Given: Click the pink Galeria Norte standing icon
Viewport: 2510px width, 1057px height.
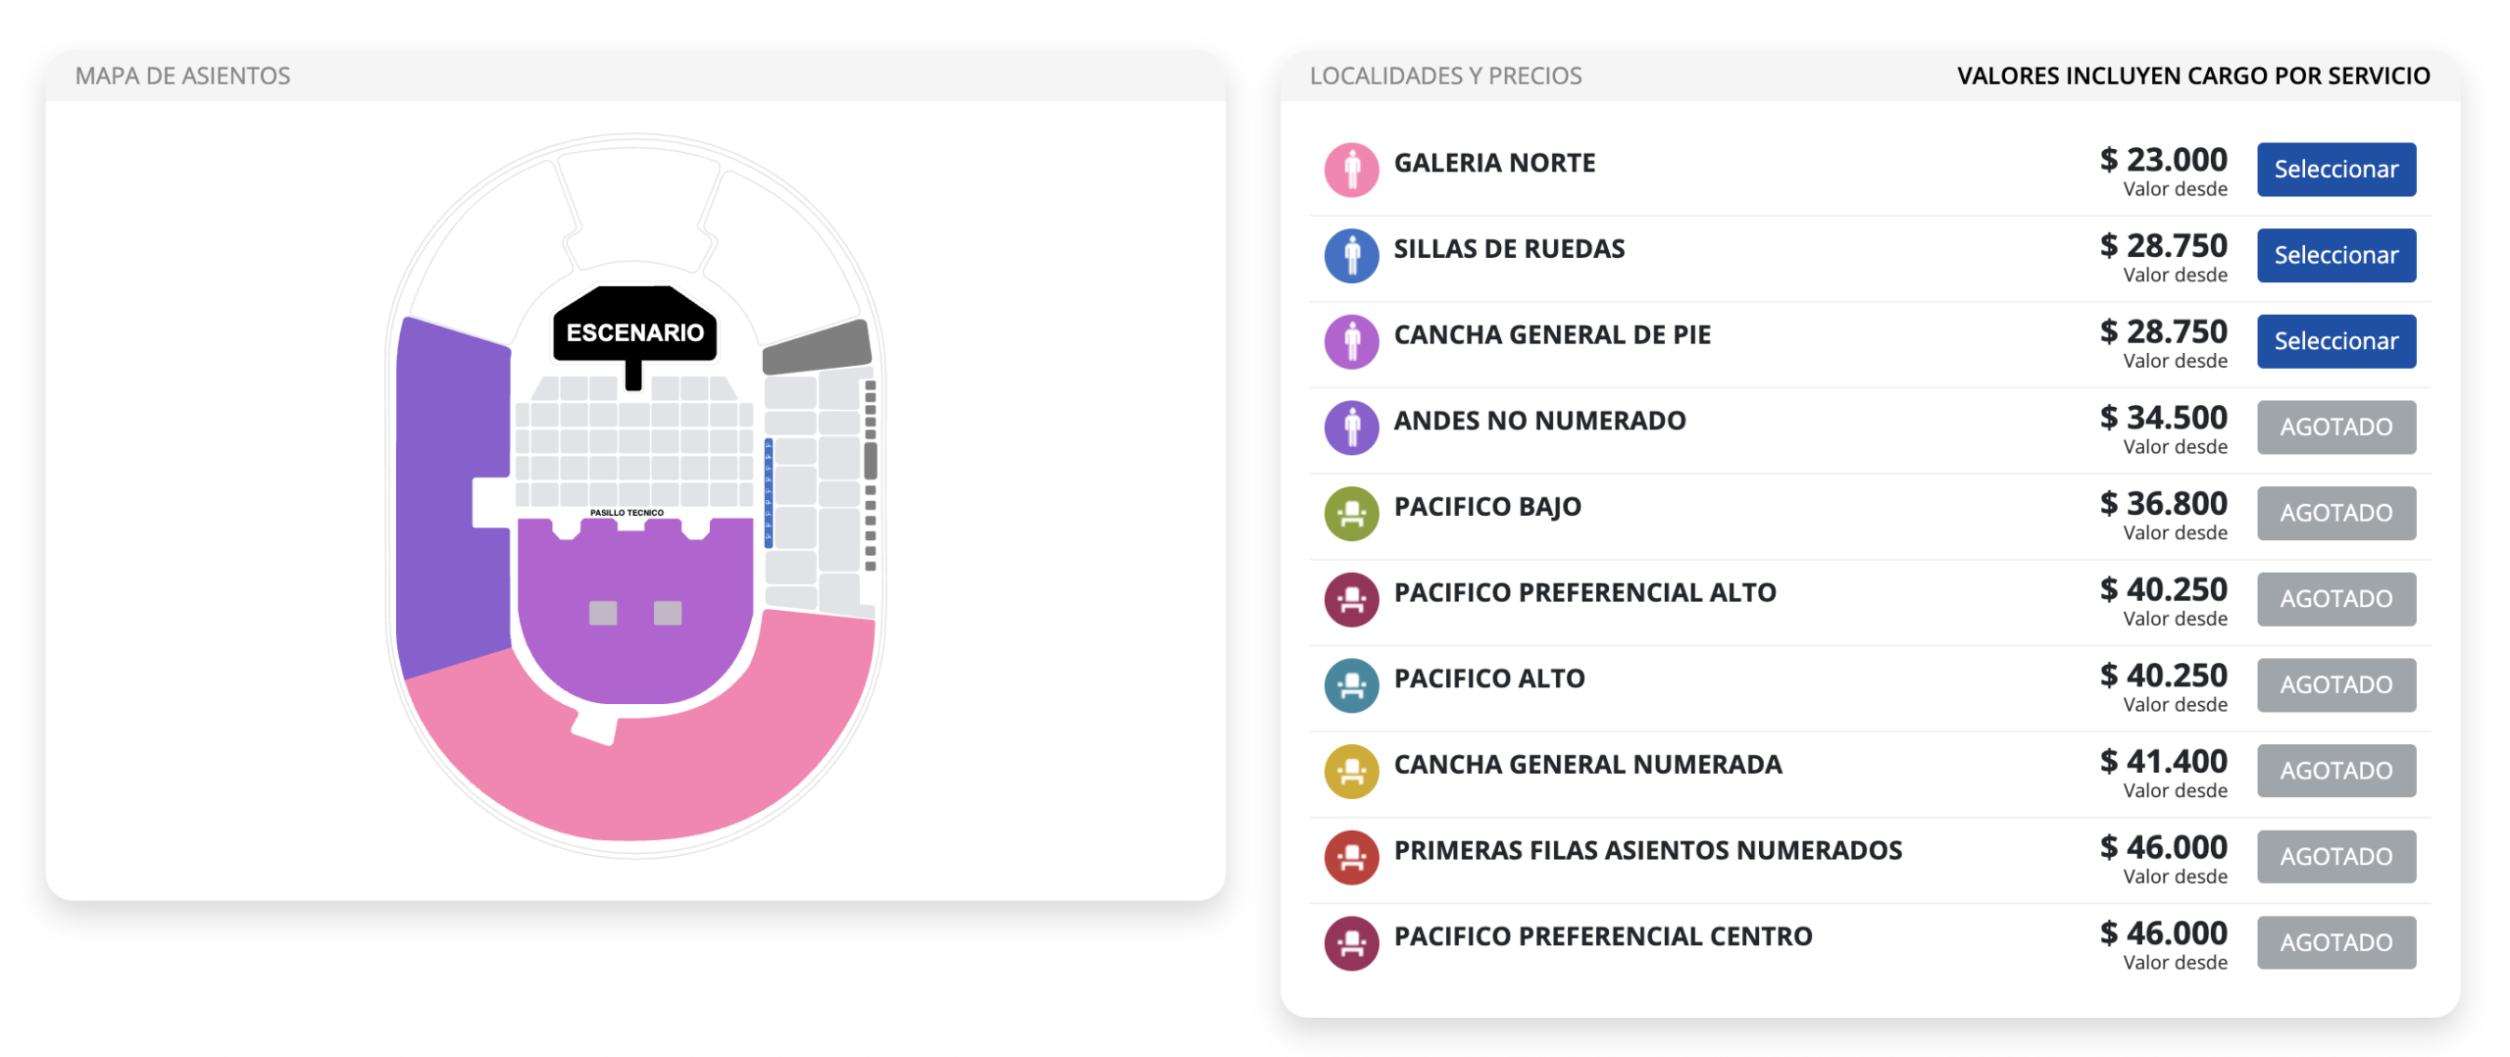Looking at the screenshot, I should pos(1351,170).
